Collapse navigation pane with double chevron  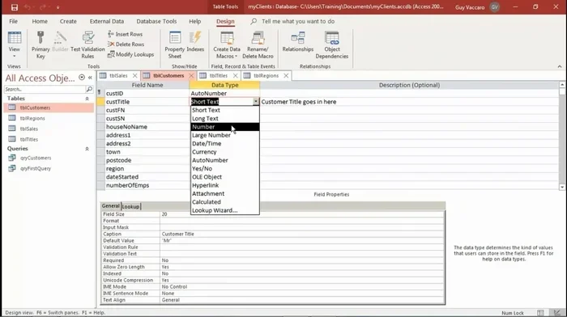[90, 78]
